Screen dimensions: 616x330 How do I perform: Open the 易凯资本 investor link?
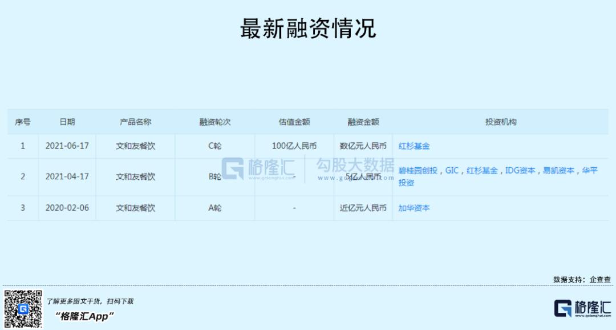pyautogui.click(x=558, y=170)
